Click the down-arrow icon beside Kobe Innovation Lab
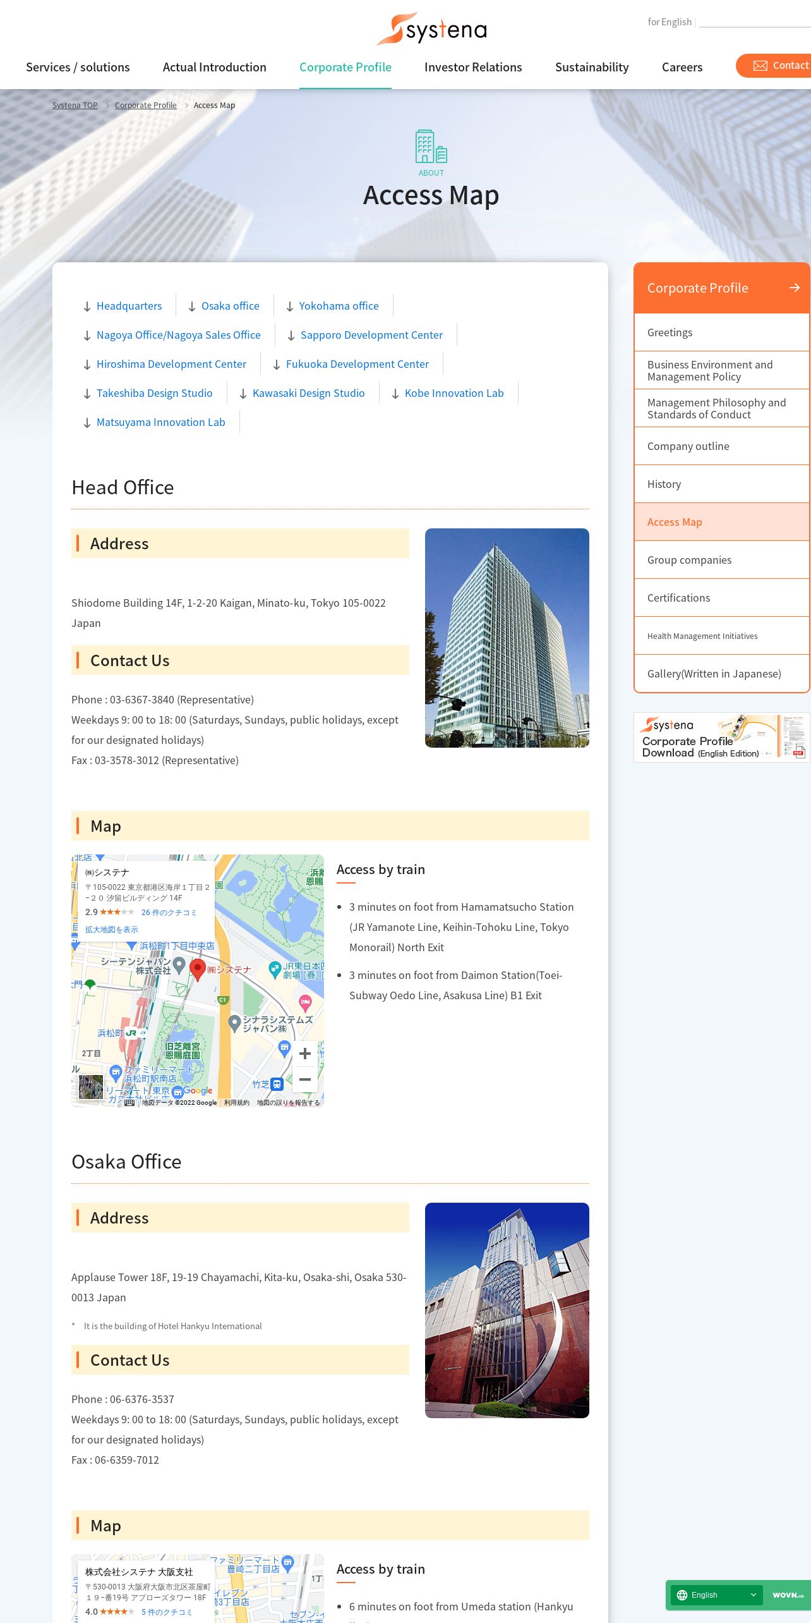 point(395,394)
